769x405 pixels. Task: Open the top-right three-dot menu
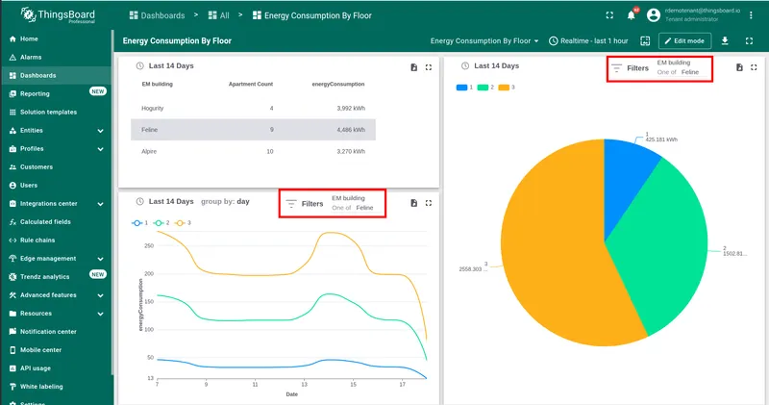[x=751, y=15]
